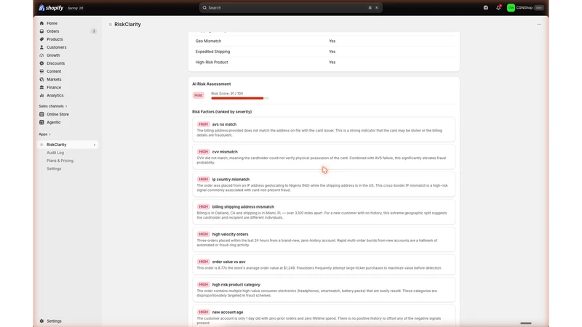Click the CGNShop account avatar
Image resolution: width=582 pixels, height=327 pixels.
pyautogui.click(x=511, y=7)
